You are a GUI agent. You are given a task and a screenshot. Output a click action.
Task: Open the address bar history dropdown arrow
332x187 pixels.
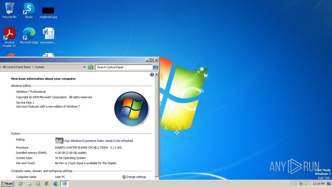pos(84,67)
